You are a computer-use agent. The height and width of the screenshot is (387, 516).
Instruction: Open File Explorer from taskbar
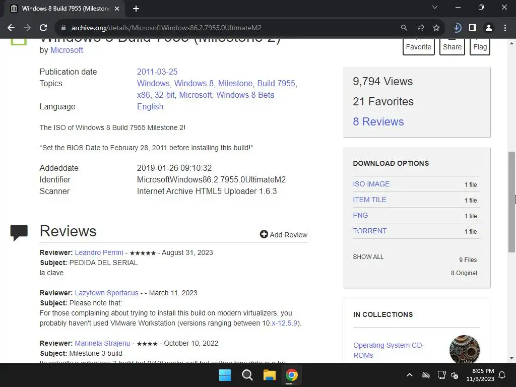point(269,375)
